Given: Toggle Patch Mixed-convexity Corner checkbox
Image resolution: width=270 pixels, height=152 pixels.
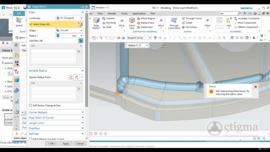Looking at the screenshot, I should [x=30, y=139].
